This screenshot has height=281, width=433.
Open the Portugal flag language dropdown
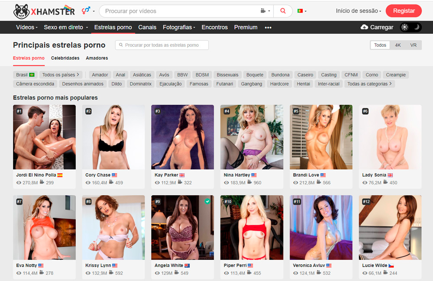tap(301, 11)
